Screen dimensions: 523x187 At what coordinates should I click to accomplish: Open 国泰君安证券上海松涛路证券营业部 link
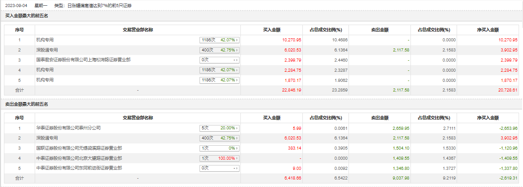click(83, 60)
